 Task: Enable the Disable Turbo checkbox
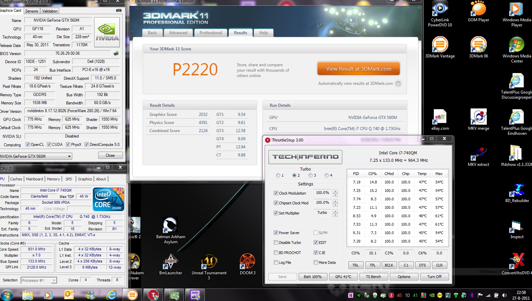[x=276, y=243]
